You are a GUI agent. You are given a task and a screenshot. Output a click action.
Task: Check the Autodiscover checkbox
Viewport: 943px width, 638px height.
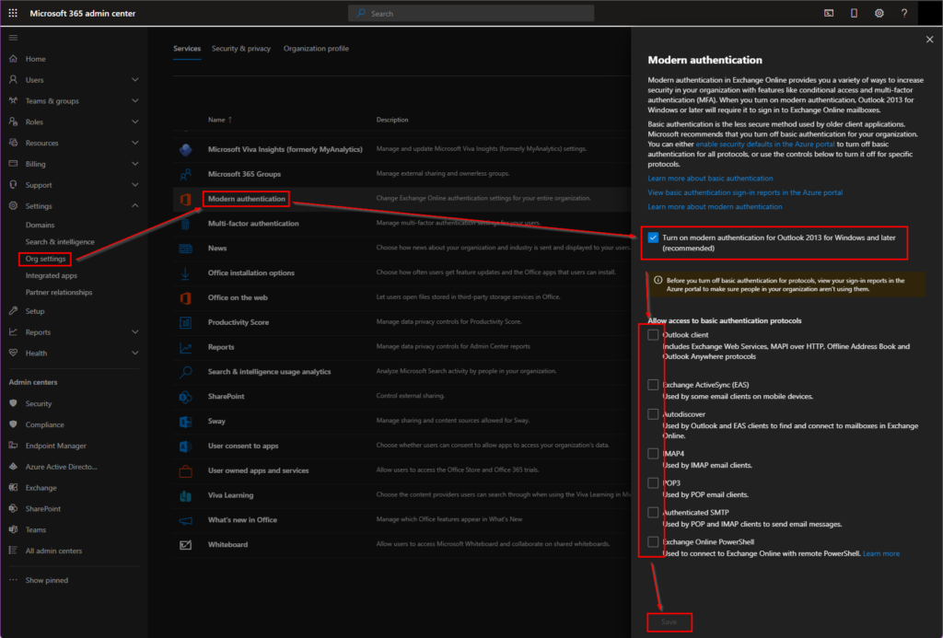pyautogui.click(x=653, y=414)
